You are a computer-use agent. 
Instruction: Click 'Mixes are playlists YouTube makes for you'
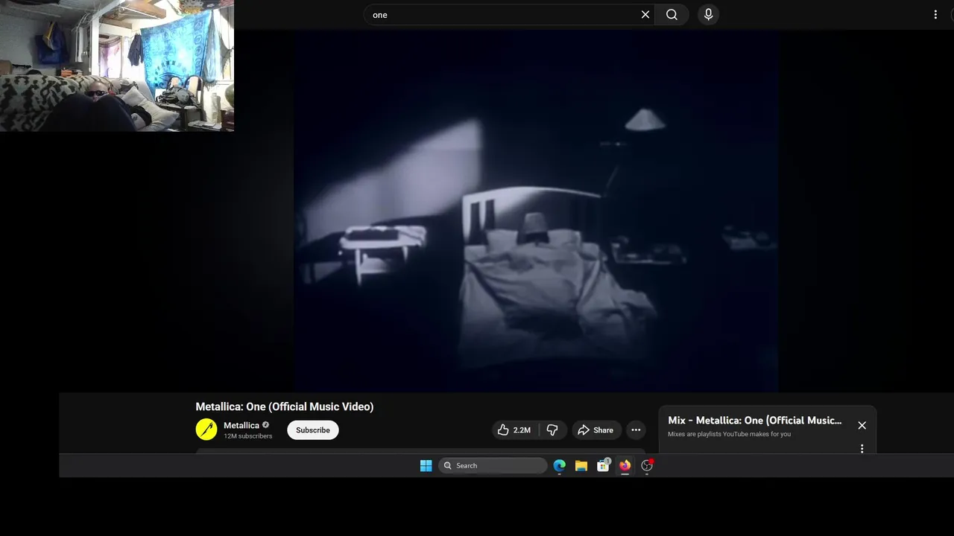coord(730,434)
